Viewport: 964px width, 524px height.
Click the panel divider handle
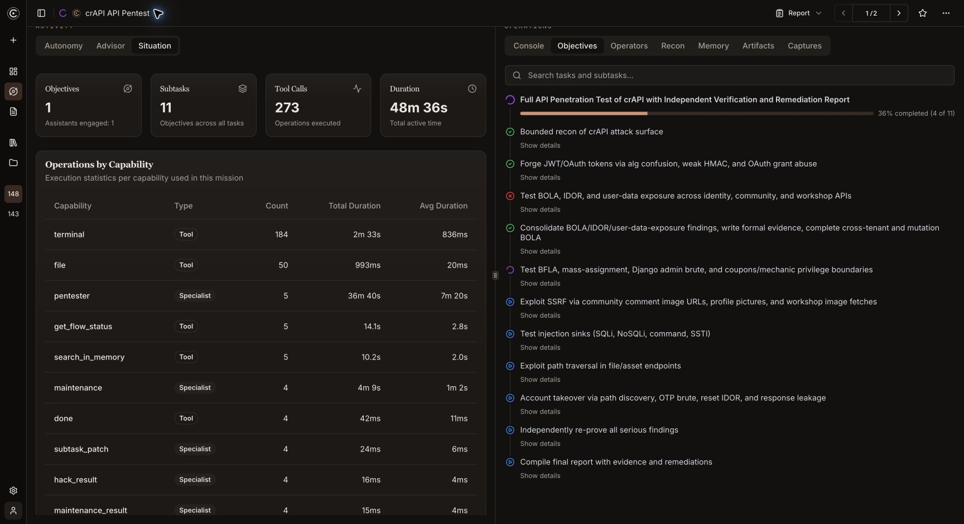point(495,275)
